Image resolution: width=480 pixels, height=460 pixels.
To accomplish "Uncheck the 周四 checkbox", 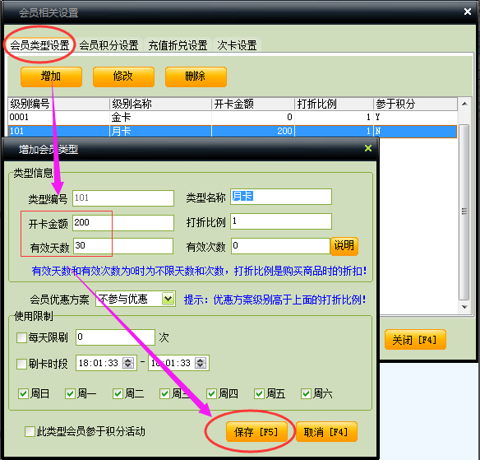I will [x=212, y=394].
